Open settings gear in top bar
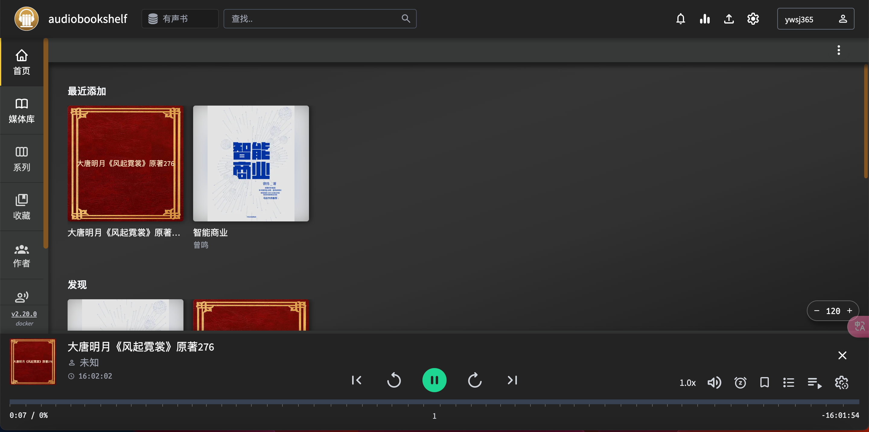 753,19
